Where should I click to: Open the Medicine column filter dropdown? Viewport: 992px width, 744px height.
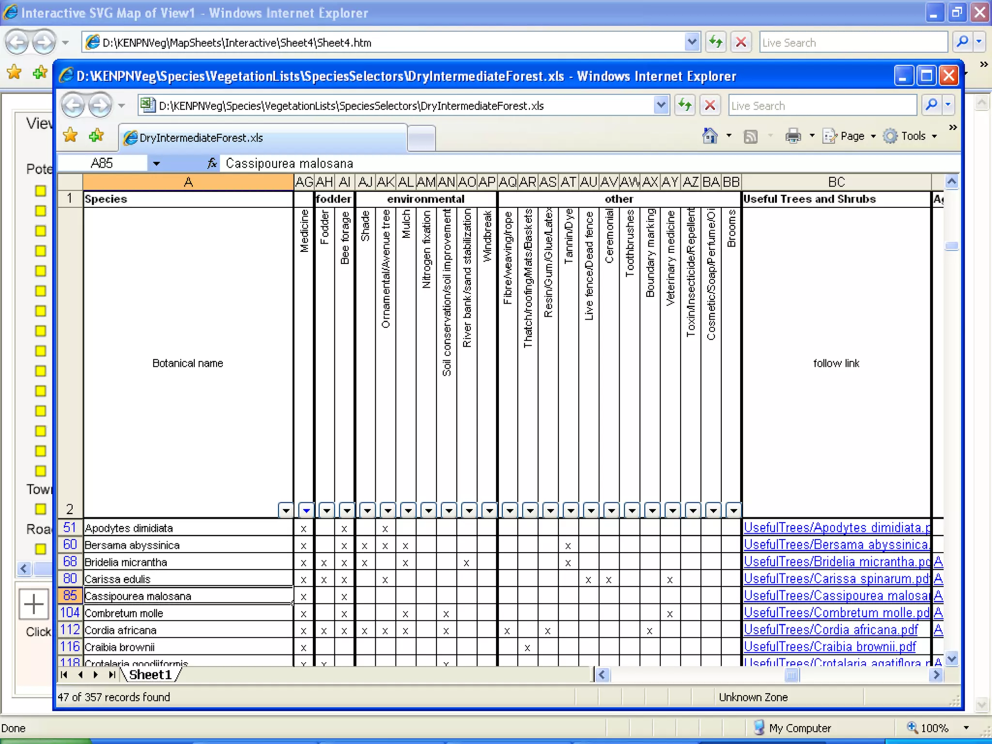[306, 510]
